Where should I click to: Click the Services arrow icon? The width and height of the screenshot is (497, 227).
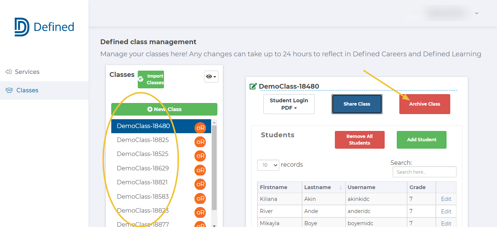[9, 72]
